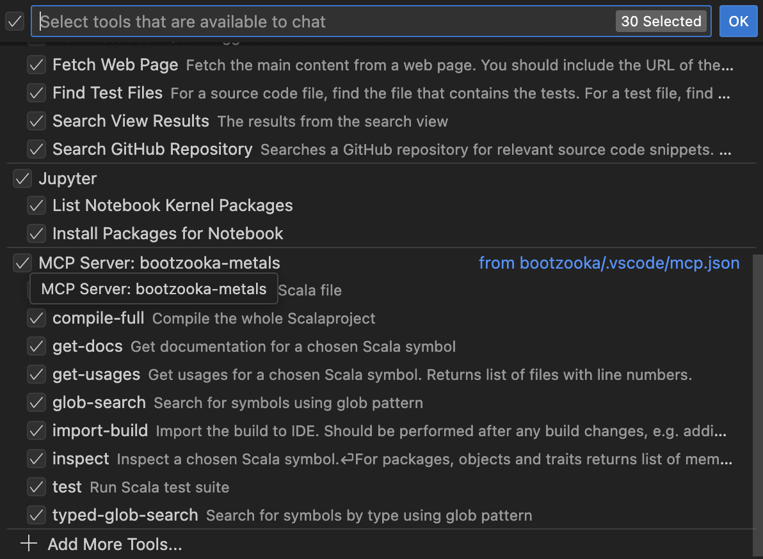Screen dimensions: 763x559
Task: Select the Fetch Web Page label
Action: [115, 65]
